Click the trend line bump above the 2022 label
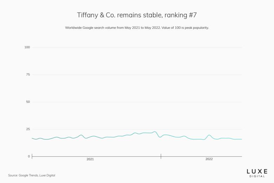Image resolution: width=274 pixels, height=183 pixels. tap(209, 135)
